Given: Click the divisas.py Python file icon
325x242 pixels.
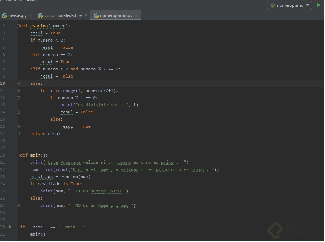Looking at the screenshot, I should click(x=4, y=15).
